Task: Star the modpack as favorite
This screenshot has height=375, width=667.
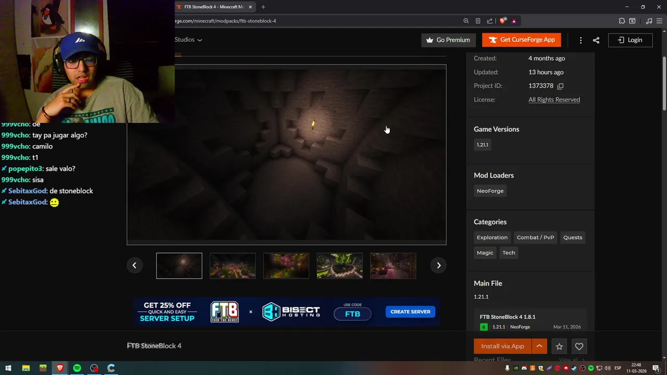Action: 559,346
